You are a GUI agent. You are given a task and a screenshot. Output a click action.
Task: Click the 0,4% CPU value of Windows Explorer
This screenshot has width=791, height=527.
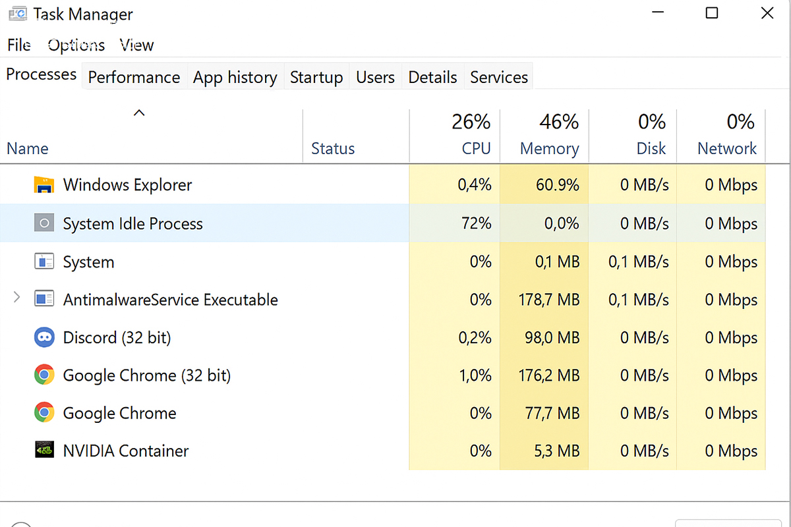pos(475,185)
